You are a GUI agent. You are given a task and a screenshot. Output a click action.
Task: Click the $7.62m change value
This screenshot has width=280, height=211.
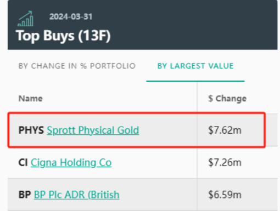coord(225,130)
